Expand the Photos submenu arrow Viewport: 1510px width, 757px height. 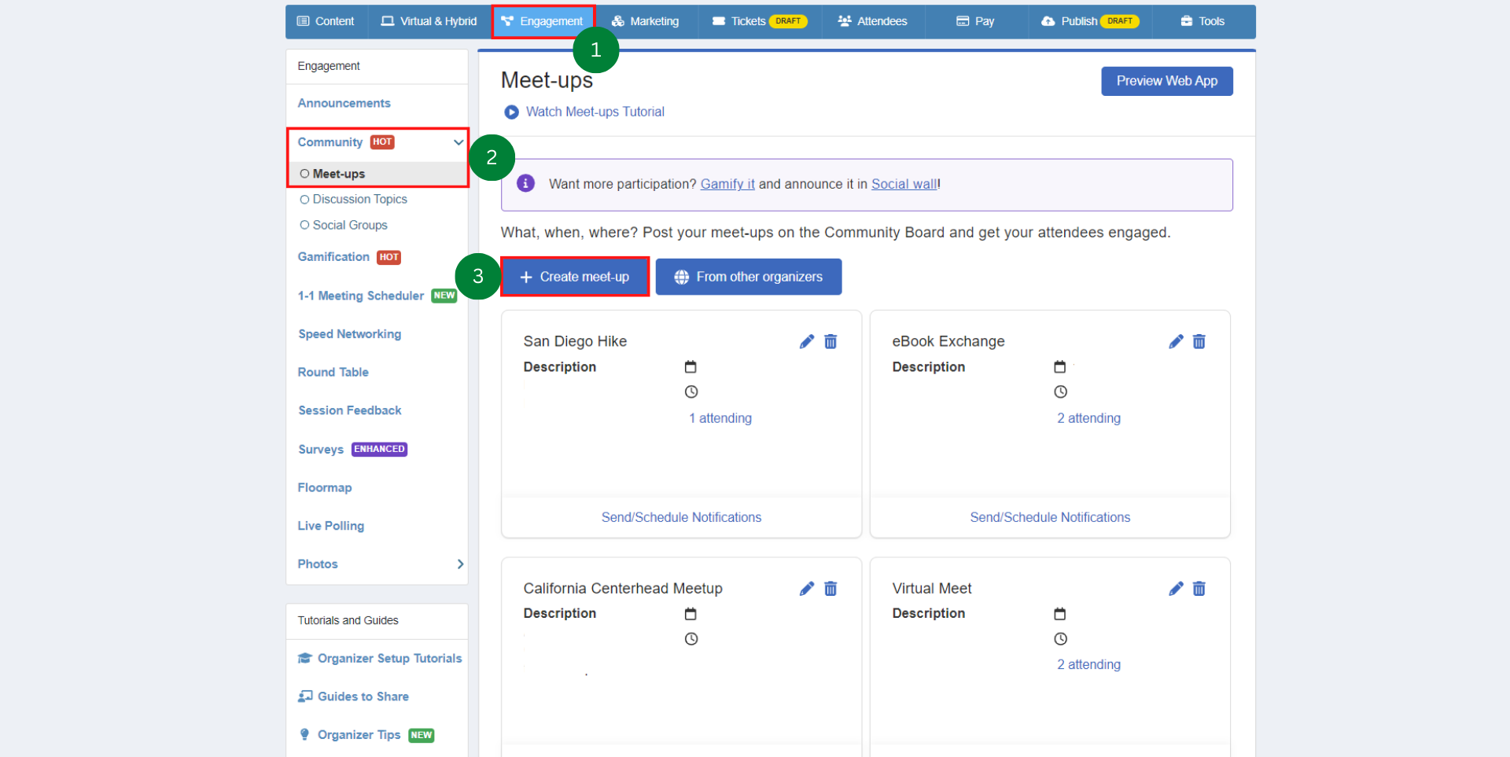460,564
